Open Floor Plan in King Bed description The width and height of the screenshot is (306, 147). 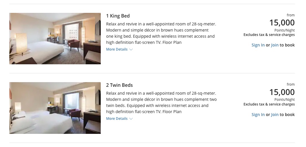(172, 42)
